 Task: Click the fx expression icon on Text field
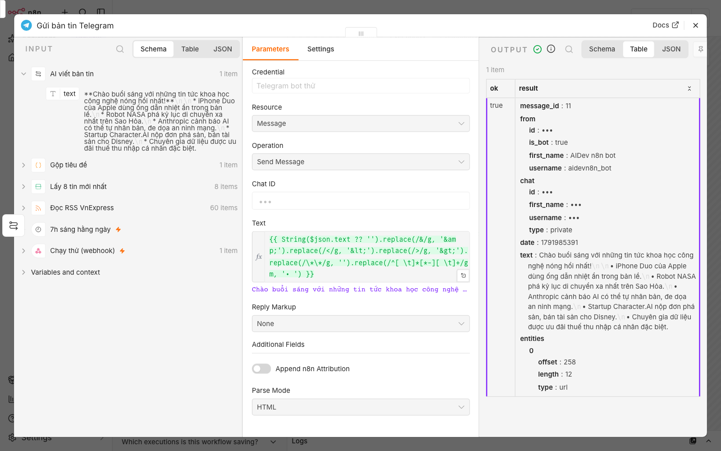point(259,257)
